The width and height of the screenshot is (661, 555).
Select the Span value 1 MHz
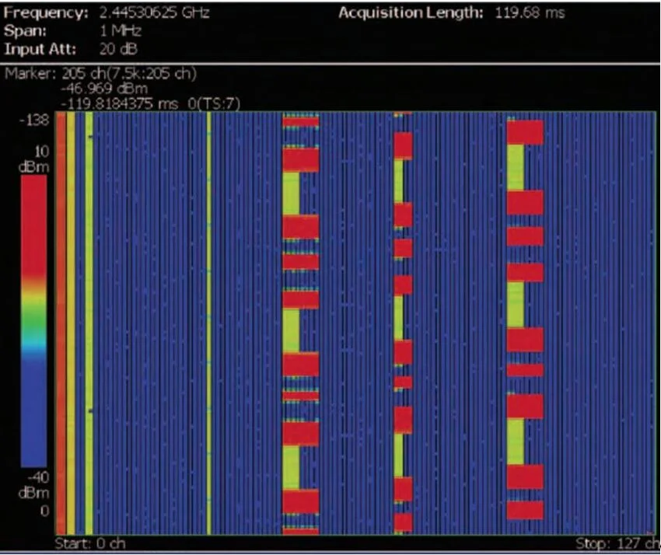[x=118, y=31]
